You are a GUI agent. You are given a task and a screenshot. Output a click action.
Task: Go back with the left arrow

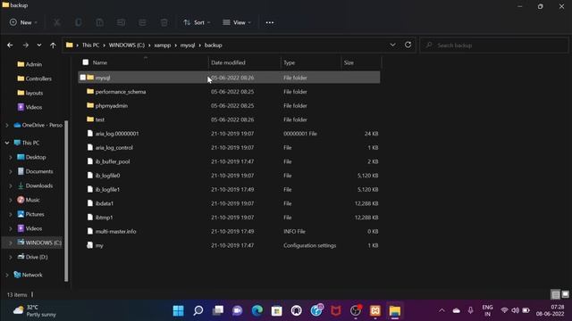(10, 45)
